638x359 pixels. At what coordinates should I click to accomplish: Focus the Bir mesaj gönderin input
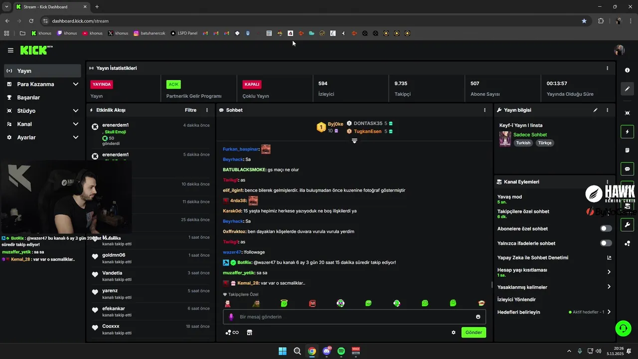pyautogui.click(x=354, y=317)
